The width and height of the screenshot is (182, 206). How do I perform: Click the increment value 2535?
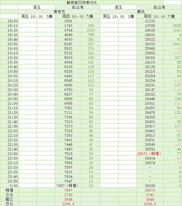coord(177,26)
